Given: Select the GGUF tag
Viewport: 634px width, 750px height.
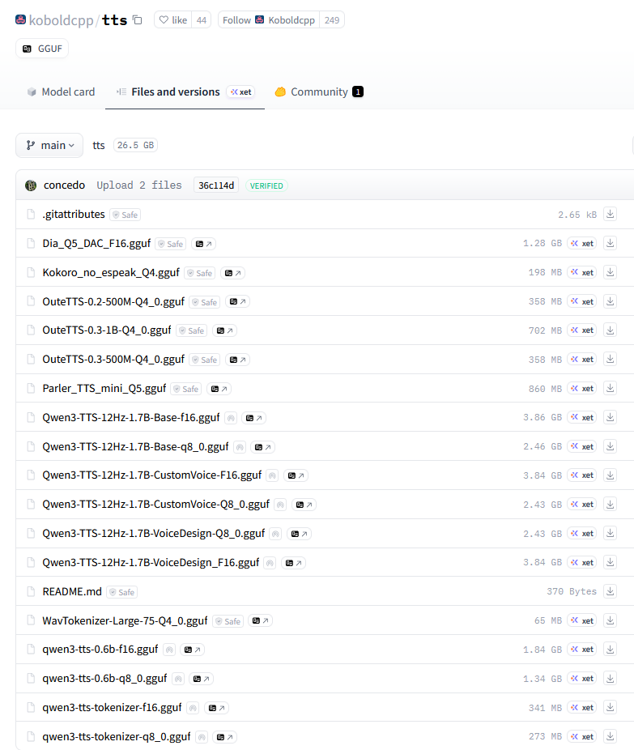Looking at the screenshot, I should 42,49.
